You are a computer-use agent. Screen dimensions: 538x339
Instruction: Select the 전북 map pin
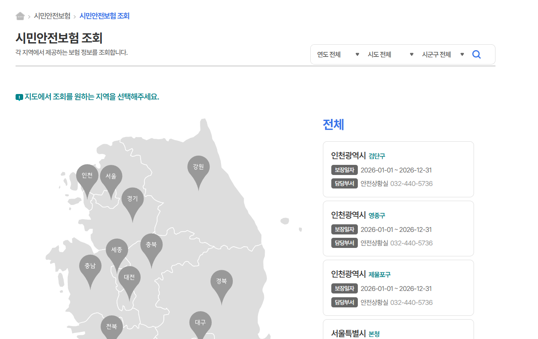point(112,327)
